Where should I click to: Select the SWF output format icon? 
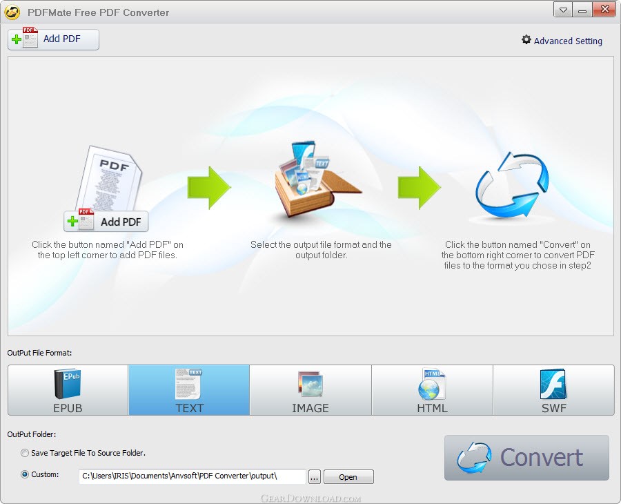click(x=553, y=390)
